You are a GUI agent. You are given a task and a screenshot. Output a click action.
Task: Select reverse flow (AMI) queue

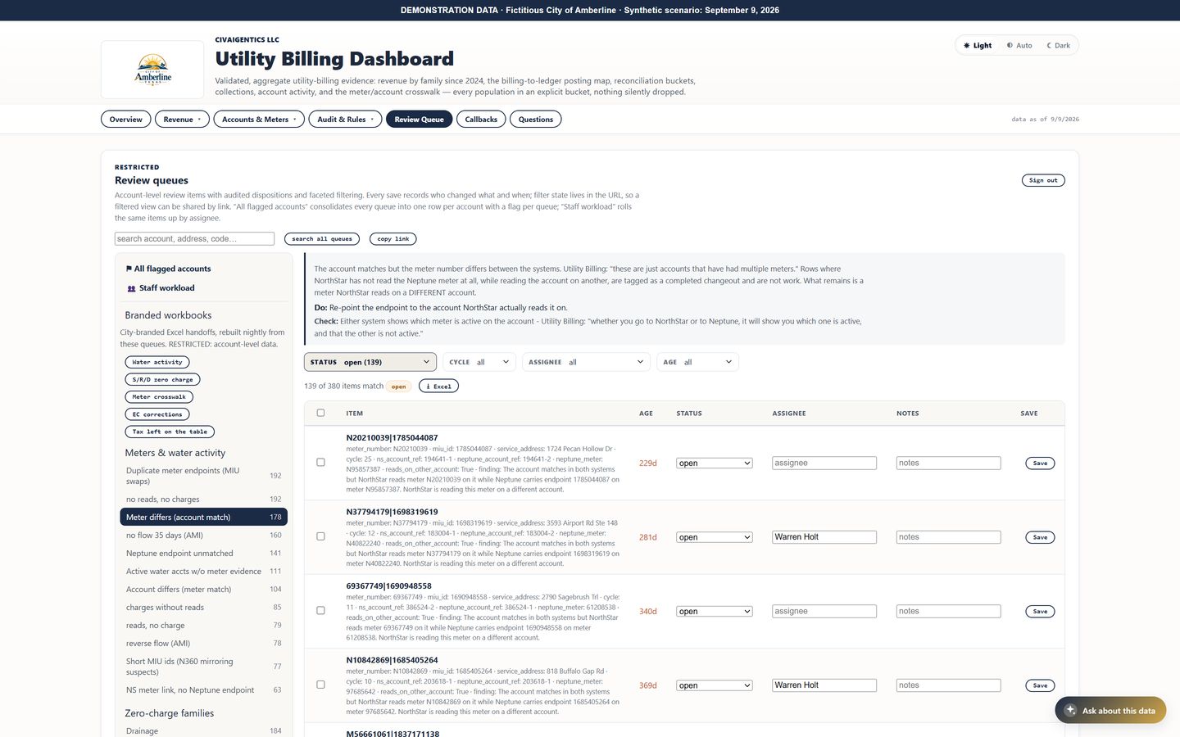click(203, 644)
